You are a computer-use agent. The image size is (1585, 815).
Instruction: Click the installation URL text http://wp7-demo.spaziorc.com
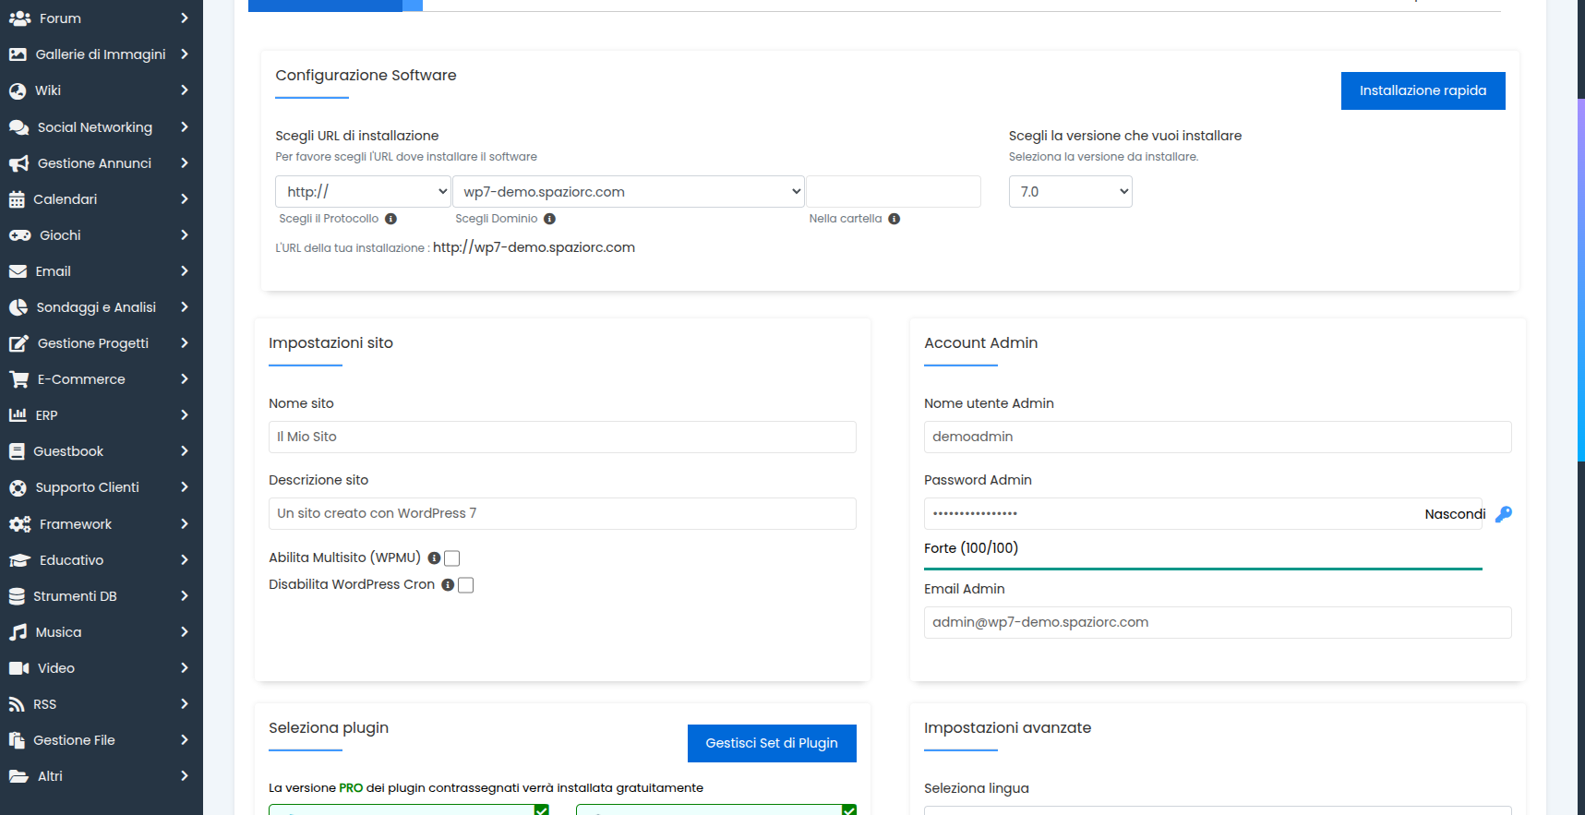coord(534,247)
